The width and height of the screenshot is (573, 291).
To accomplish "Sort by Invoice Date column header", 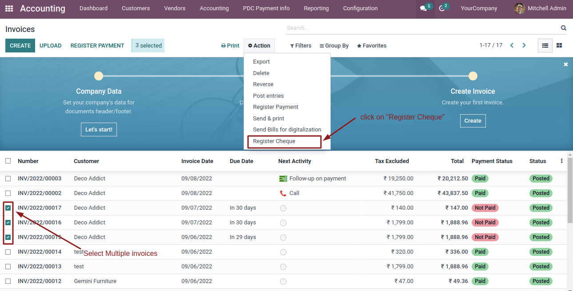I will (197, 161).
